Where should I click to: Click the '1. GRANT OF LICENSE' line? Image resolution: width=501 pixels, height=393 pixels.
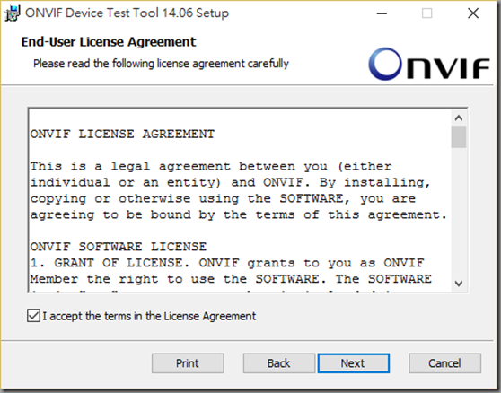coord(227,263)
